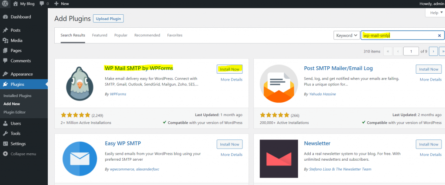Switch to the Recommended tab
Viewport: 445px width, 185px height.
(147, 36)
